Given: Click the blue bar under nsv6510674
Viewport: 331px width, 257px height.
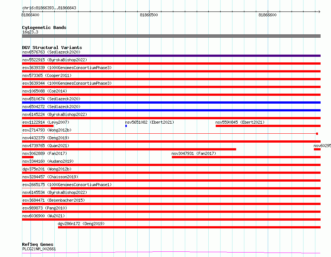Looking at the screenshot, I should pos(171,103).
